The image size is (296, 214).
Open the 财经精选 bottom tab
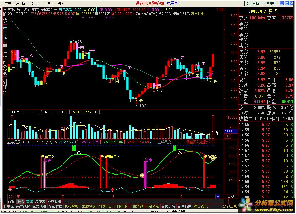(x=152, y=206)
